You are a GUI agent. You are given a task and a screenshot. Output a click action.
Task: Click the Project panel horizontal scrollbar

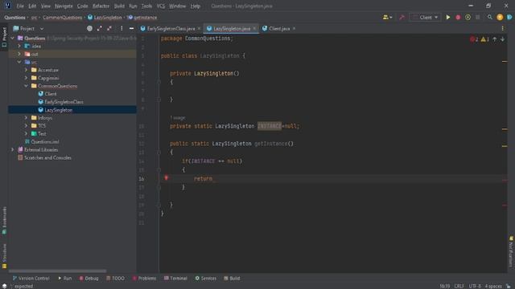coord(57,271)
